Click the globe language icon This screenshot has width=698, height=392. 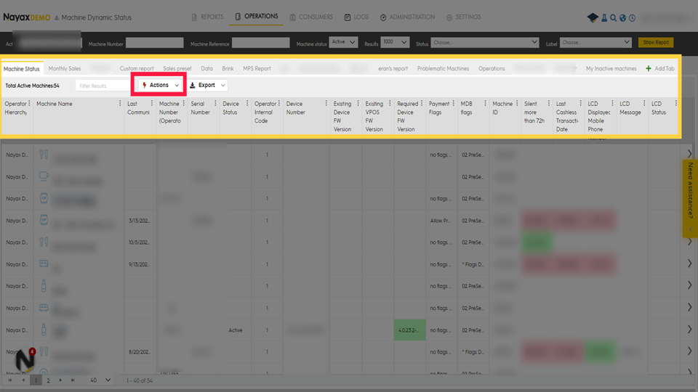[x=623, y=17]
